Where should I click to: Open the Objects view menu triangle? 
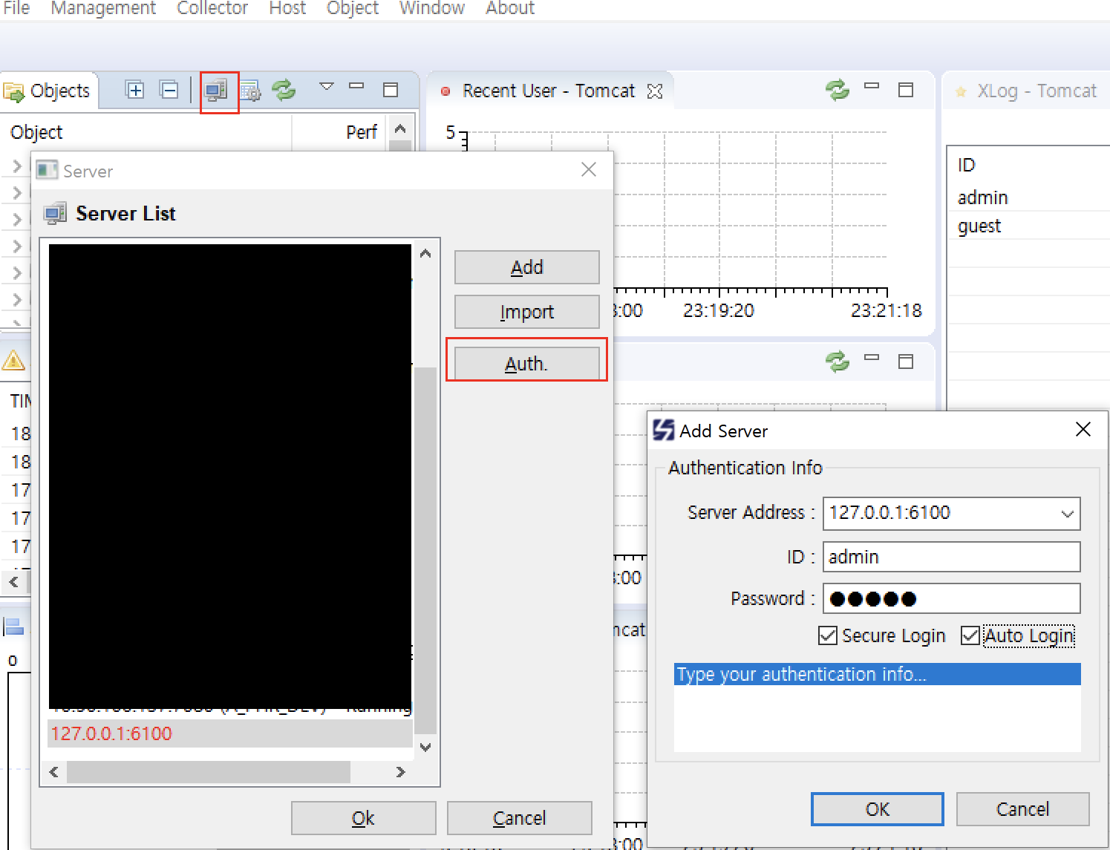tap(326, 86)
